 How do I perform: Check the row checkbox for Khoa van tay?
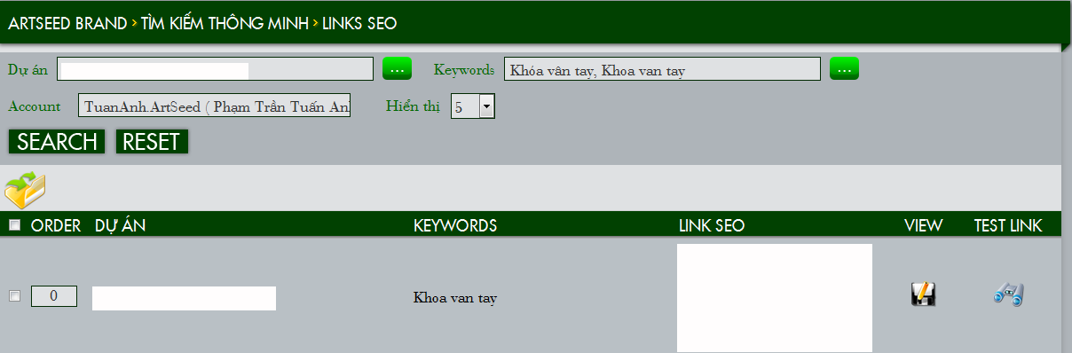point(14,296)
